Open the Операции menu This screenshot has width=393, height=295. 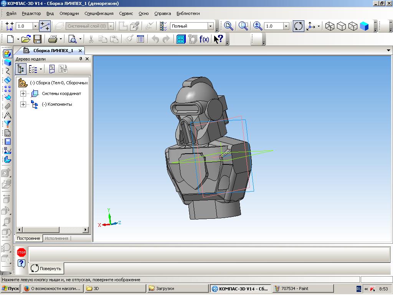point(69,13)
